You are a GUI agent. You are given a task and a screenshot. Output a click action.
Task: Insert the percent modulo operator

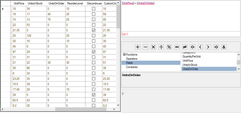coord(169,47)
